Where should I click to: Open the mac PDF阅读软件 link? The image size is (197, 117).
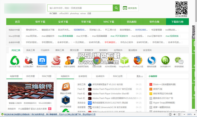(119, 36)
